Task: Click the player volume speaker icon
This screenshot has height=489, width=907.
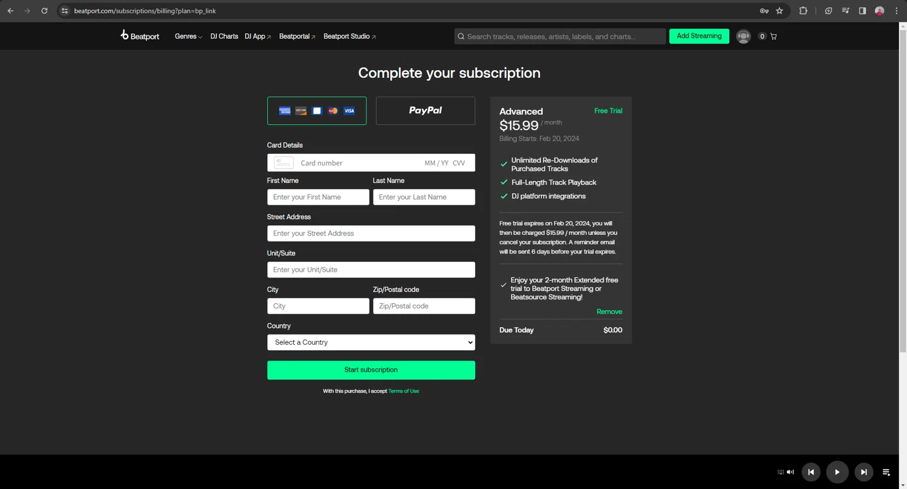Action: pyautogui.click(x=790, y=472)
